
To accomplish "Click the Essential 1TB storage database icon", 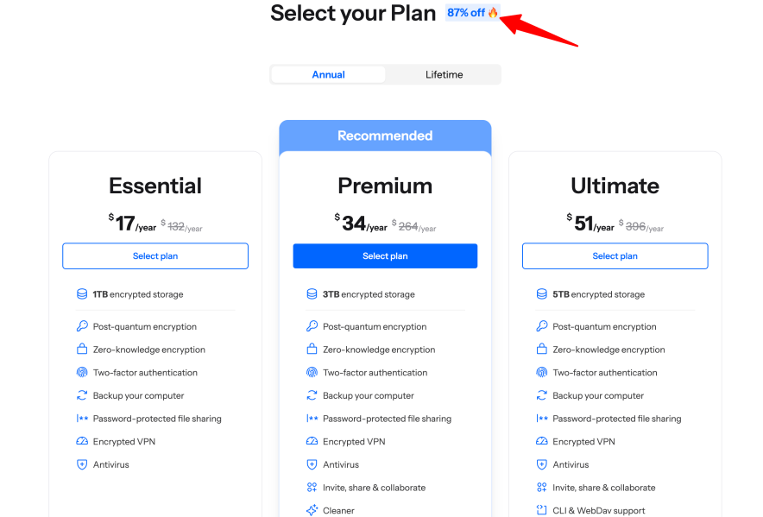I will (x=82, y=294).
